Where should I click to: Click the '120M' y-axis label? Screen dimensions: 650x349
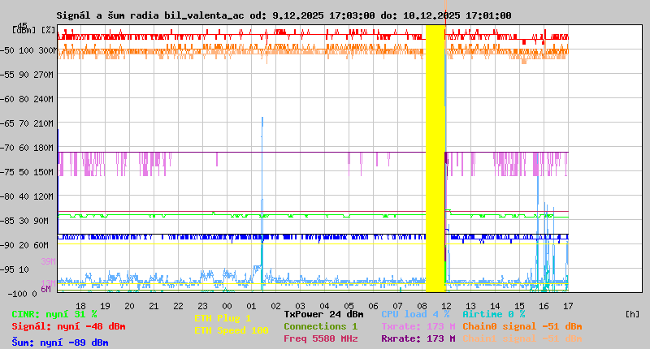[x=45, y=196]
